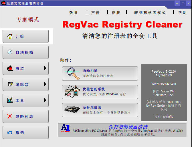Click the glue and paper icon of 优化您的系统
The image size is (192, 147).
point(72,92)
